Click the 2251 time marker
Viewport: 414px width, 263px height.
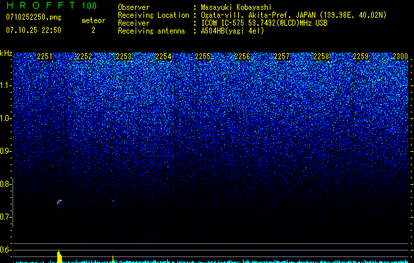45,57
